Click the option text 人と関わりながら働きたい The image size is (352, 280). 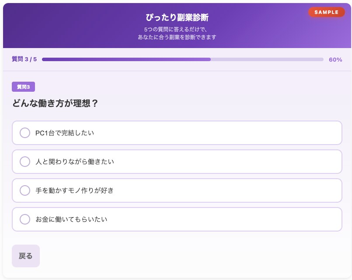(75, 162)
